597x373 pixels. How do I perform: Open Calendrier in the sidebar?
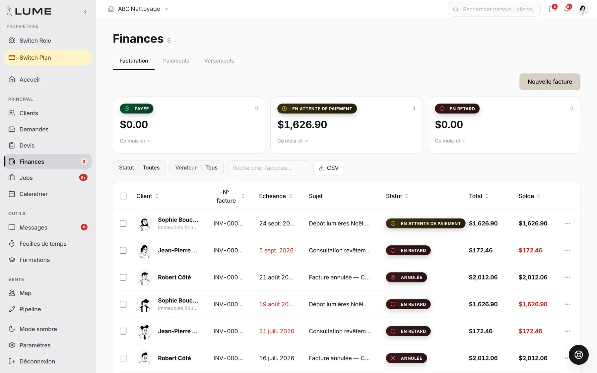[48, 194]
